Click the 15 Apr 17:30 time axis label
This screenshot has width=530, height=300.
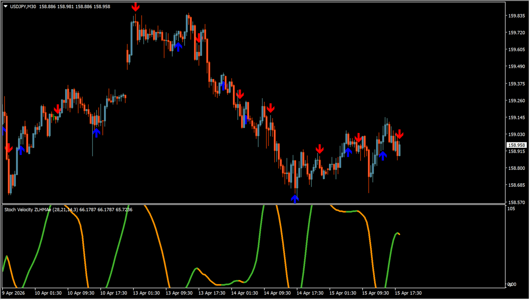point(408,293)
